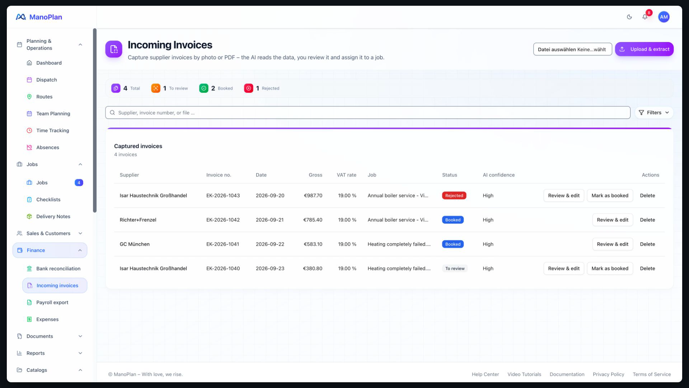Delete invoice EK-2026-1042
Viewport: 689px width, 388px height.
[x=647, y=220]
